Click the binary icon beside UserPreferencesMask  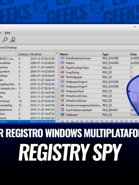point(62,110)
